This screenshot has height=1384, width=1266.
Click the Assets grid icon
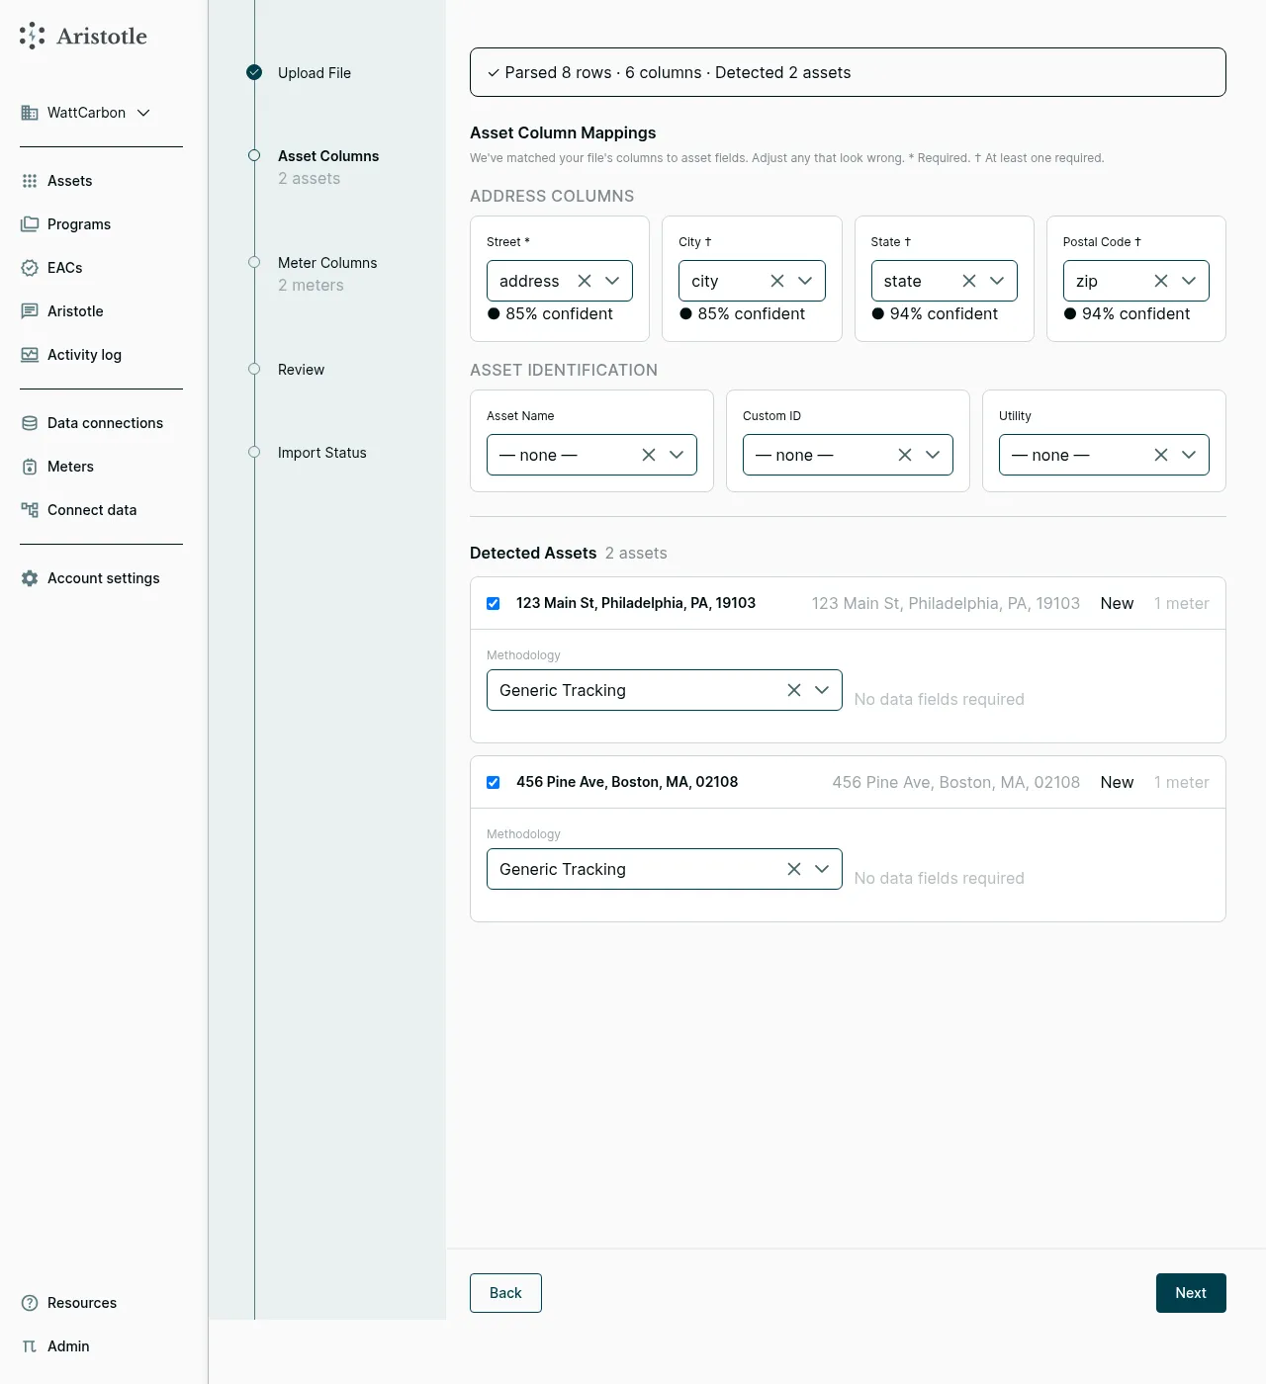tap(30, 181)
